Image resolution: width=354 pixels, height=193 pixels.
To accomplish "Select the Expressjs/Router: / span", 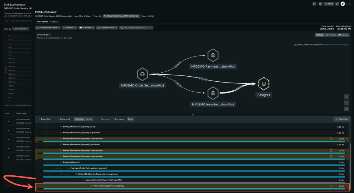I will (192, 164).
